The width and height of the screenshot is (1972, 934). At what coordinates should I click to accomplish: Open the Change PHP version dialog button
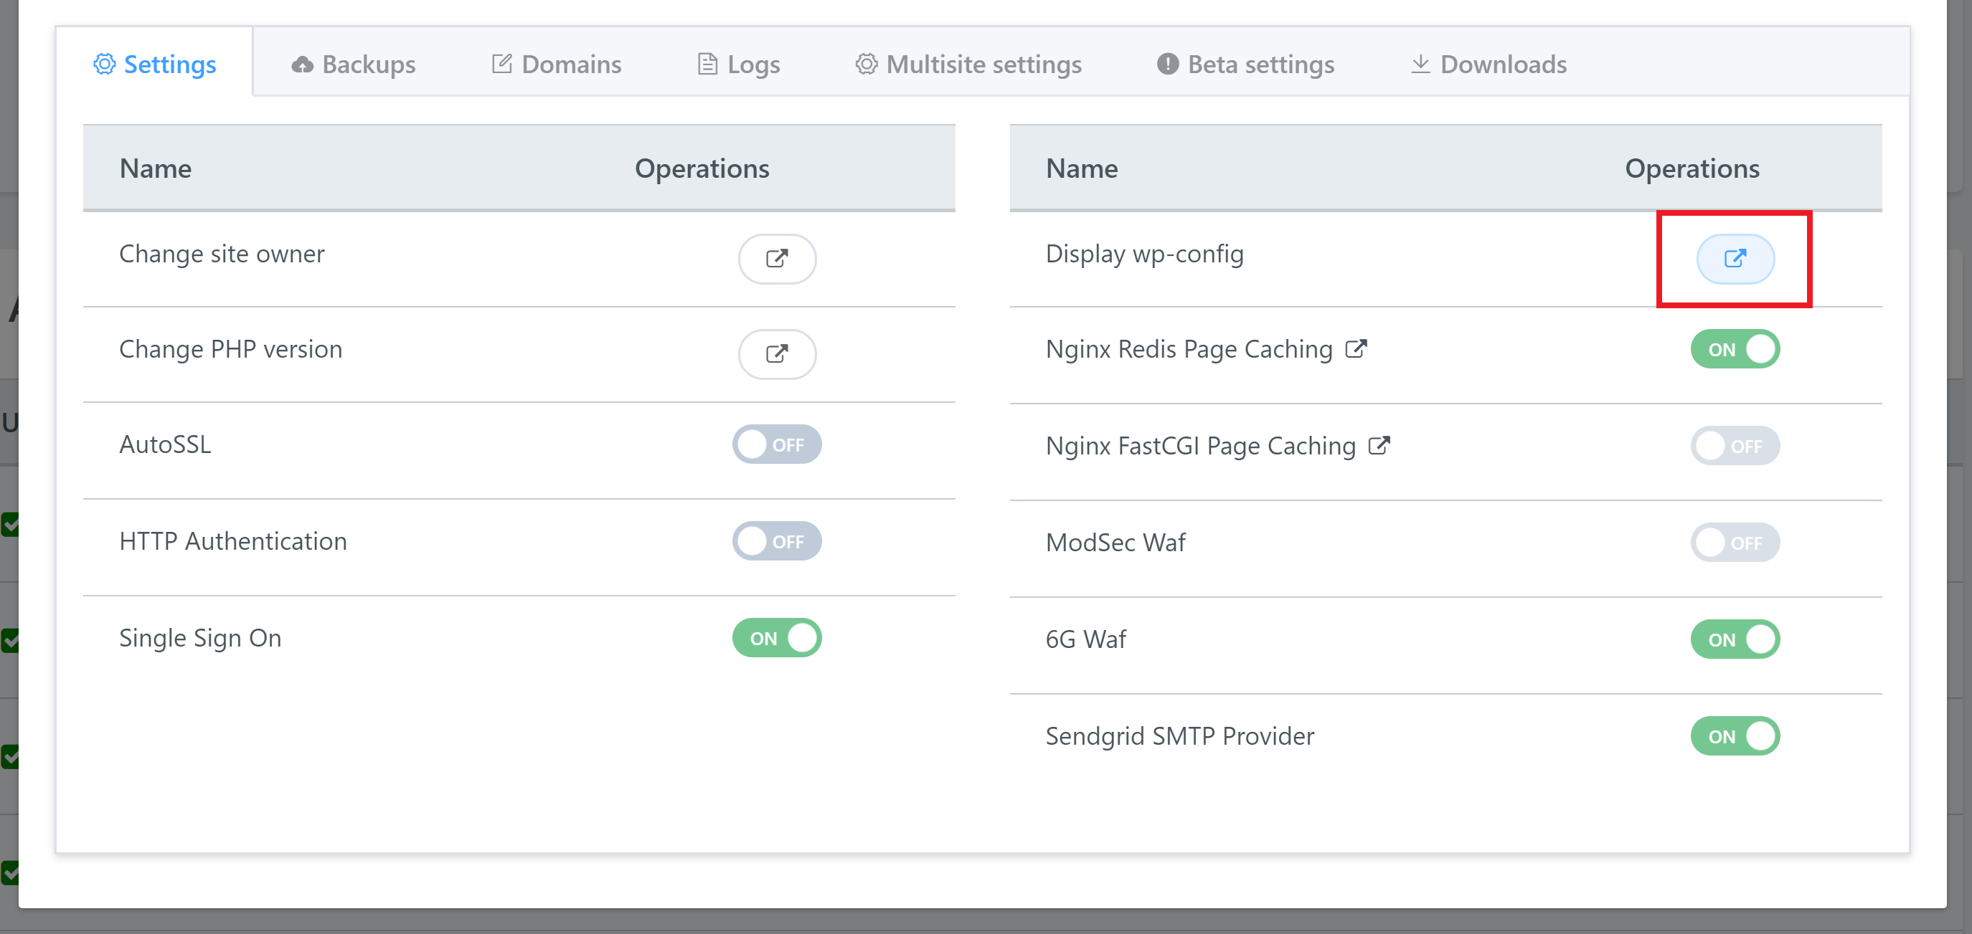777,354
